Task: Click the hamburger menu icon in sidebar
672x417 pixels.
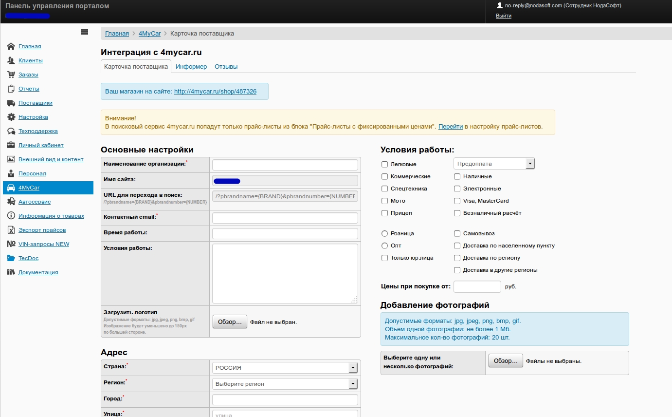Action: (x=85, y=32)
